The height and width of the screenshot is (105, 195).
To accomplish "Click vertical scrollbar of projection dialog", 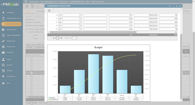I will (181, 66).
